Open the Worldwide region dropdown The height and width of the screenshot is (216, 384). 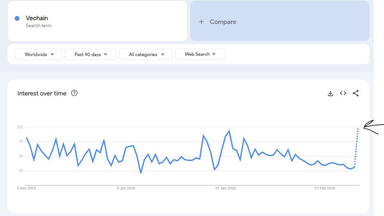pyautogui.click(x=39, y=54)
